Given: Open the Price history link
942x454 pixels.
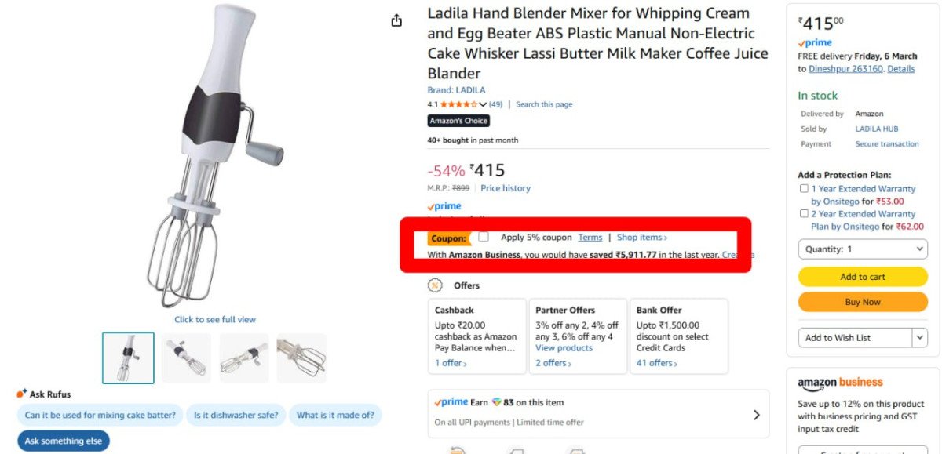Looking at the screenshot, I should [x=506, y=188].
